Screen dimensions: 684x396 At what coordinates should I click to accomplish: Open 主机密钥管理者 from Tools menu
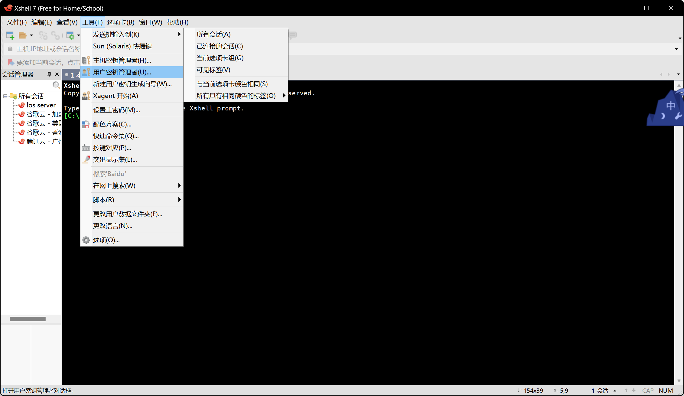122,60
